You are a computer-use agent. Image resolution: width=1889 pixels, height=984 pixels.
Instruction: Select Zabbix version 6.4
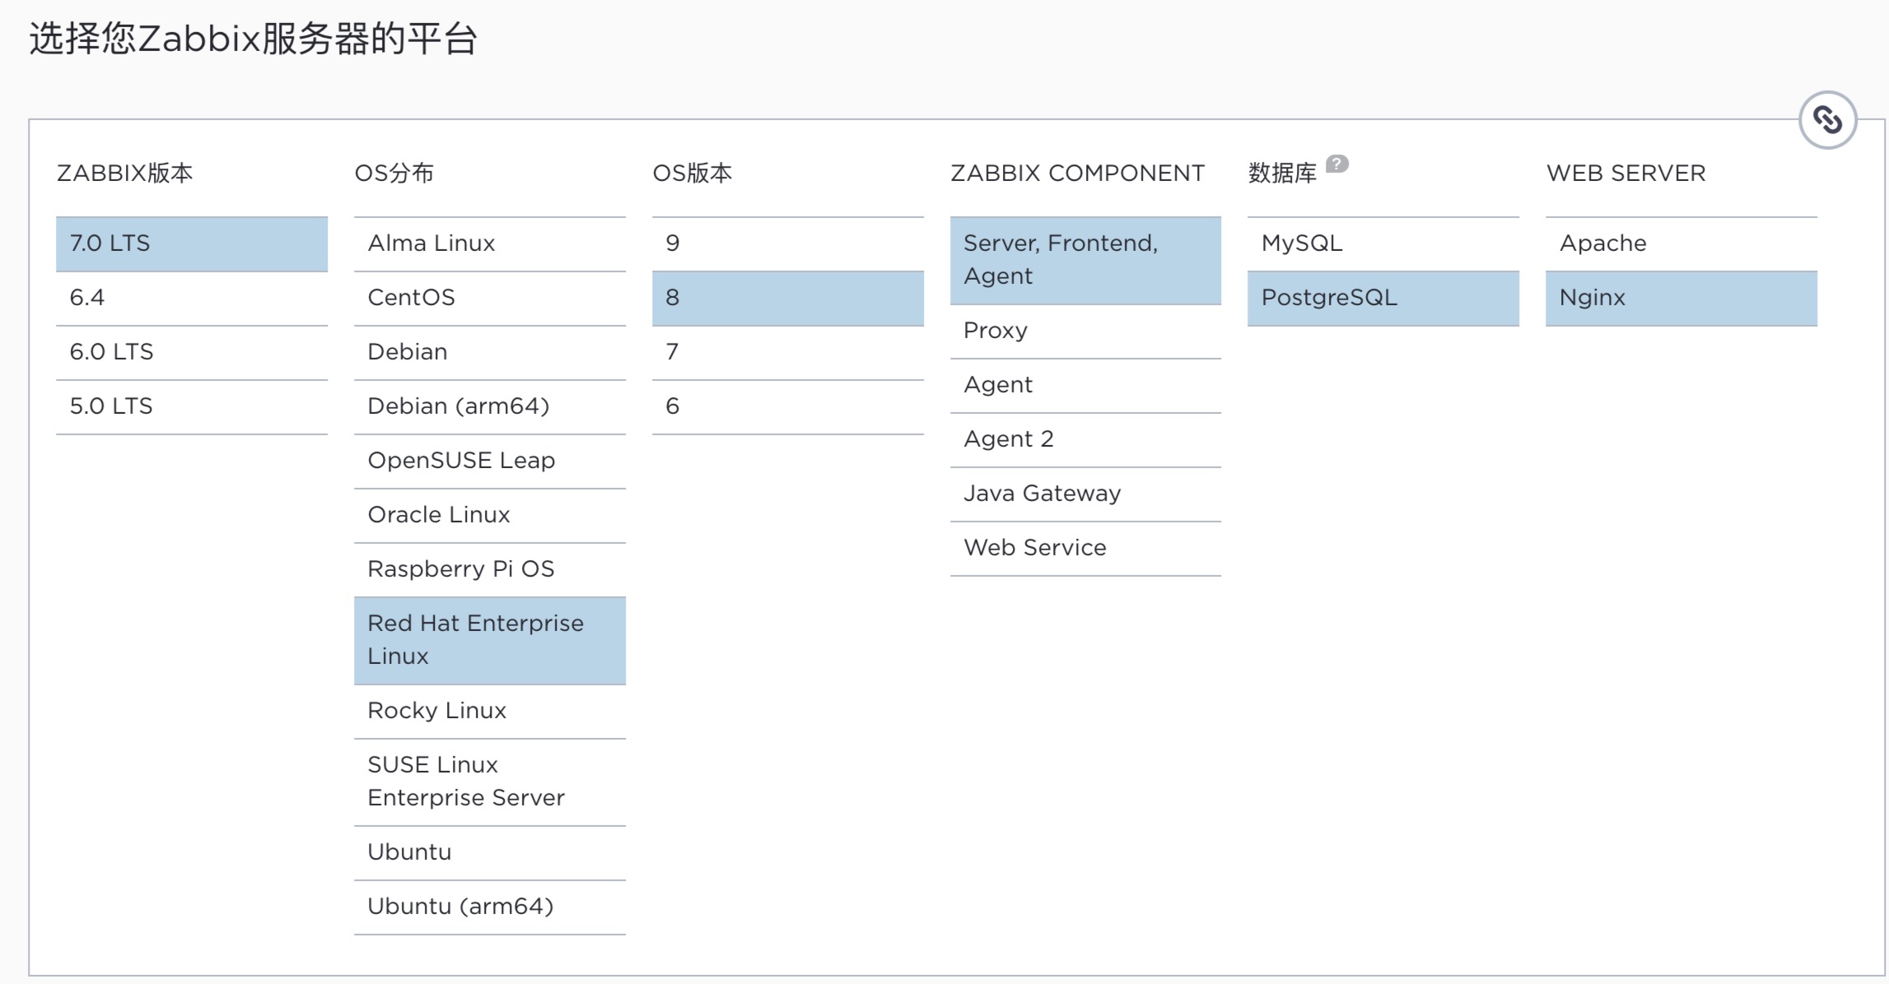click(191, 298)
